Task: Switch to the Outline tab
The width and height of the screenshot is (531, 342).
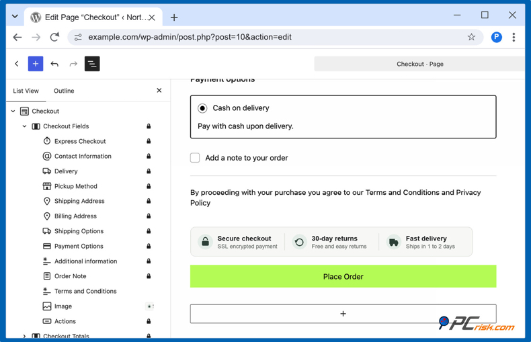Action: (64, 91)
